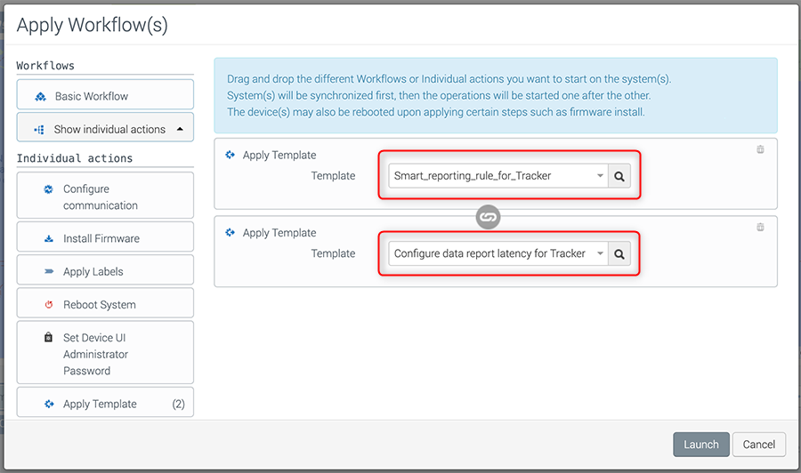Click the blue drag-and-drop info banner
801x473 pixels.
pos(495,95)
